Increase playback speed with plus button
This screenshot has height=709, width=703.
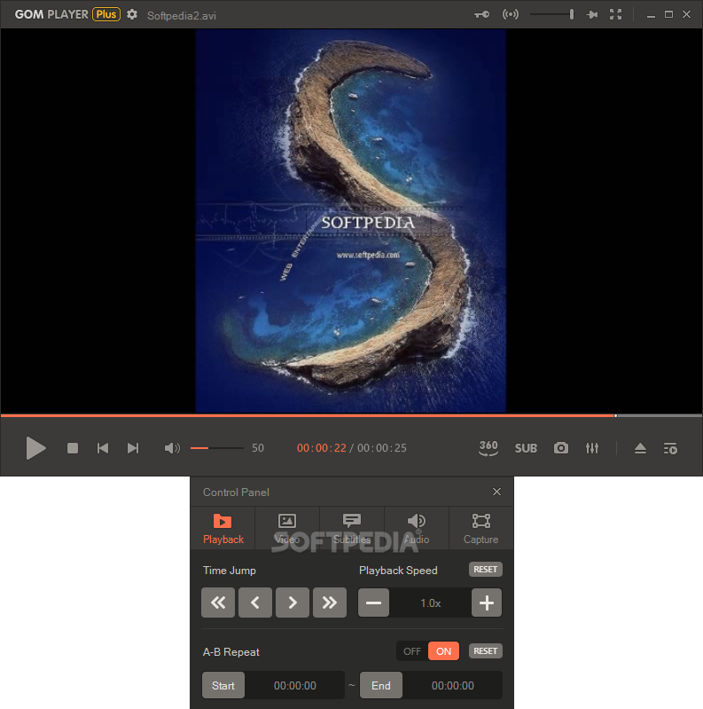(487, 603)
